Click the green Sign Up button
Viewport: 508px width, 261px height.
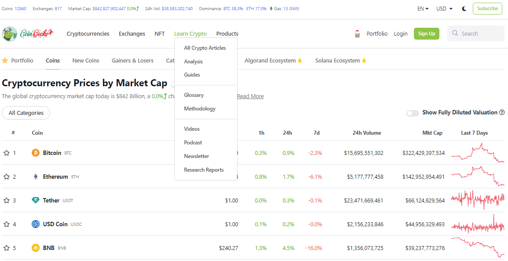click(x=426, y=34)
